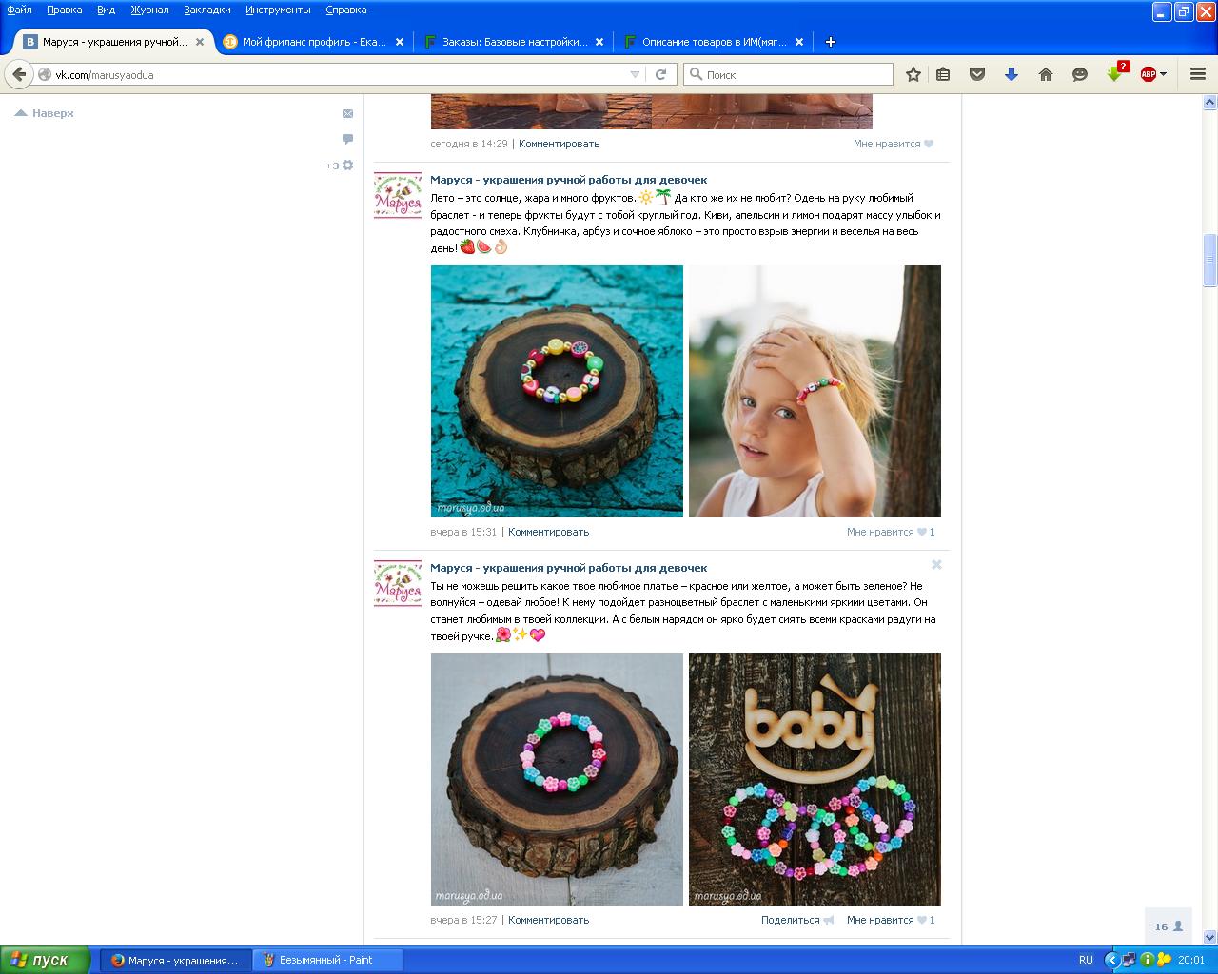Click the browser back arrow button
Image resolution: width=1218 pixels, height=974 pixels.
[x=19, y=74]
